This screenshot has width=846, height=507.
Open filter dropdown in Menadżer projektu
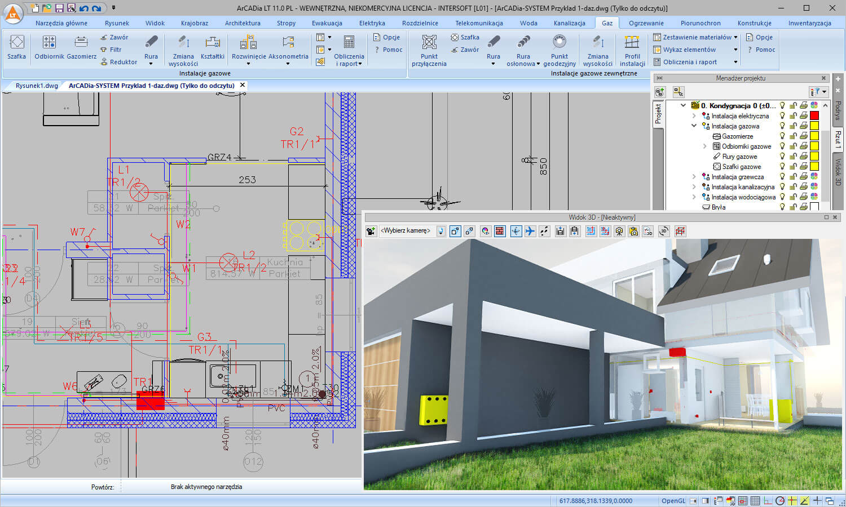point(818,91)
